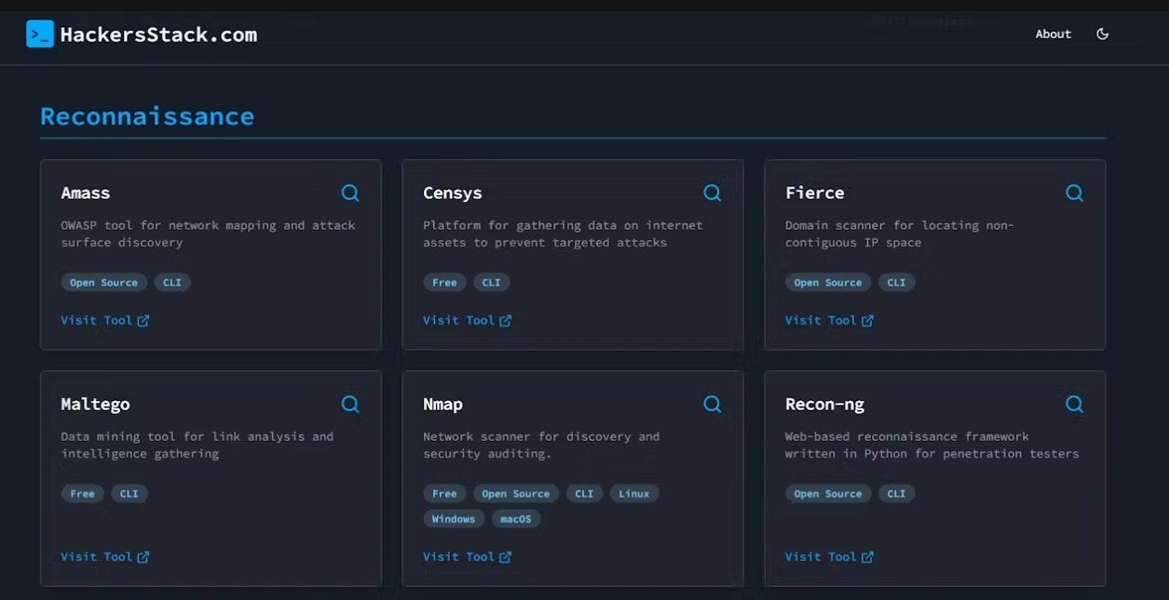This screenshot has height=600, width=1169.
Task: Click the Censys description about internet assets
Action: (564, 233)
